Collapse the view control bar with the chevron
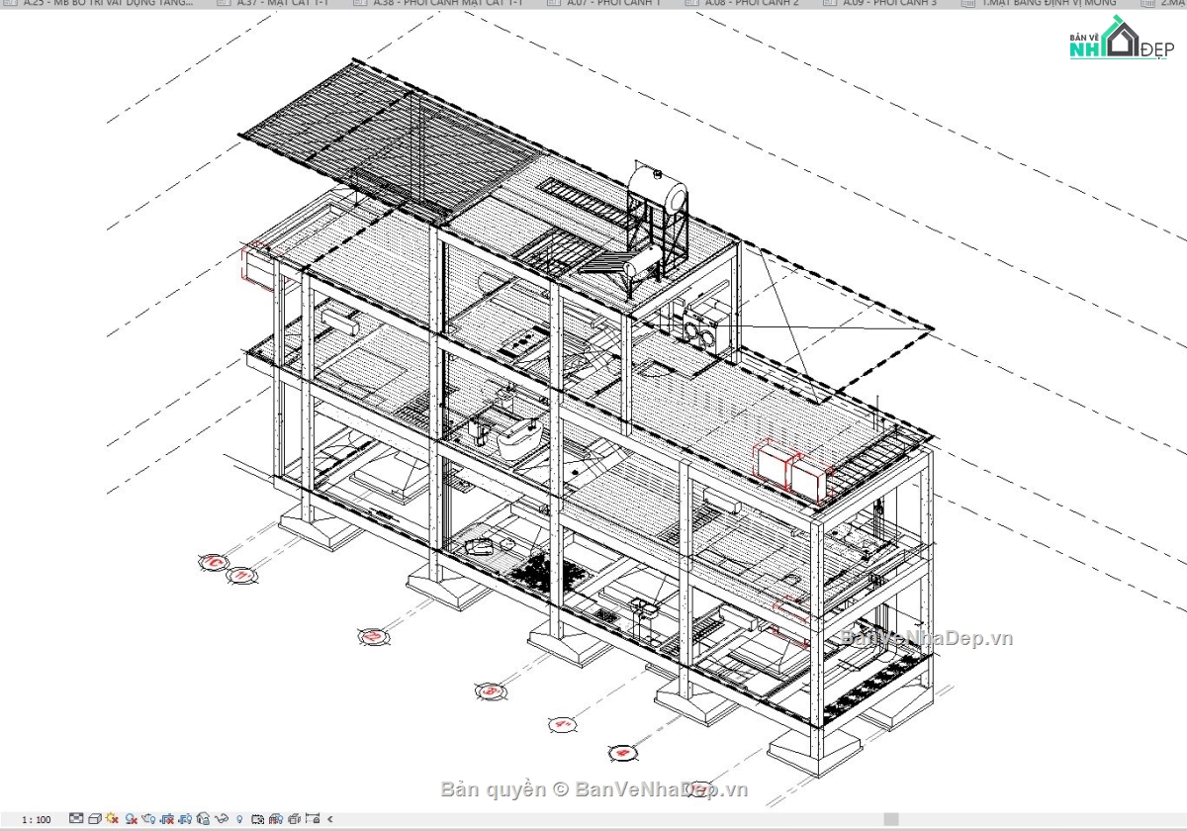 coord(328,818)
